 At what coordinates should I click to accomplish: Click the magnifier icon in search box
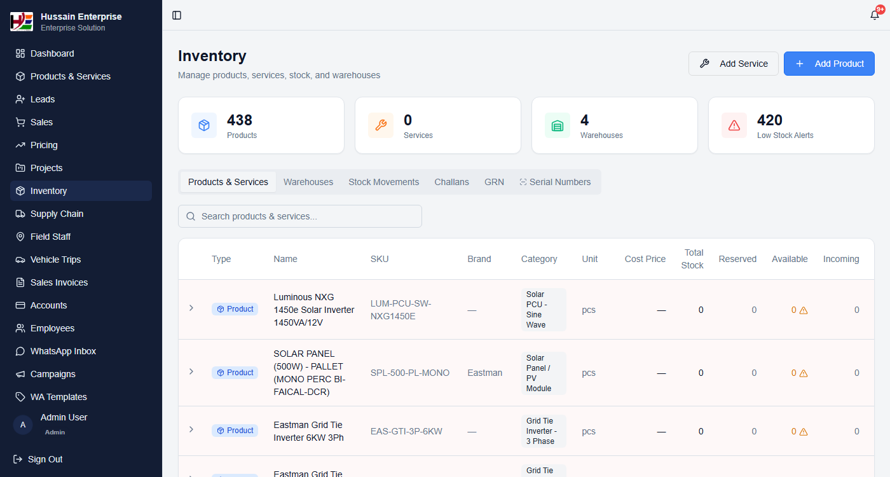click(191, 216)
